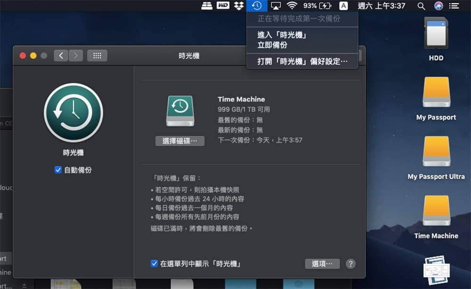Click the 最舊的備份：無 line
The image size is (471, 289).
click(x=240, y=120)
